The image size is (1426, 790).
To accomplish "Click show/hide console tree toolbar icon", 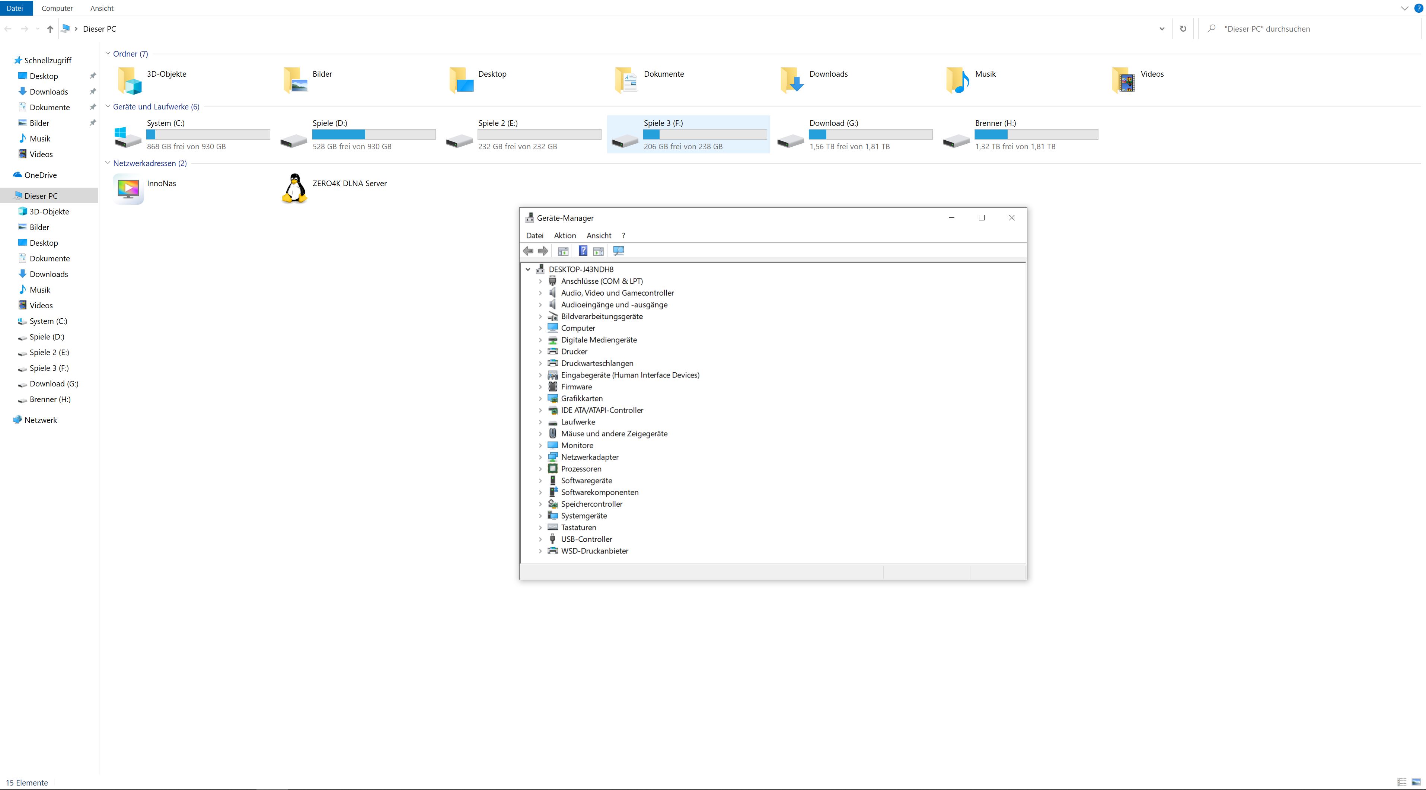I will click(563, 251).
